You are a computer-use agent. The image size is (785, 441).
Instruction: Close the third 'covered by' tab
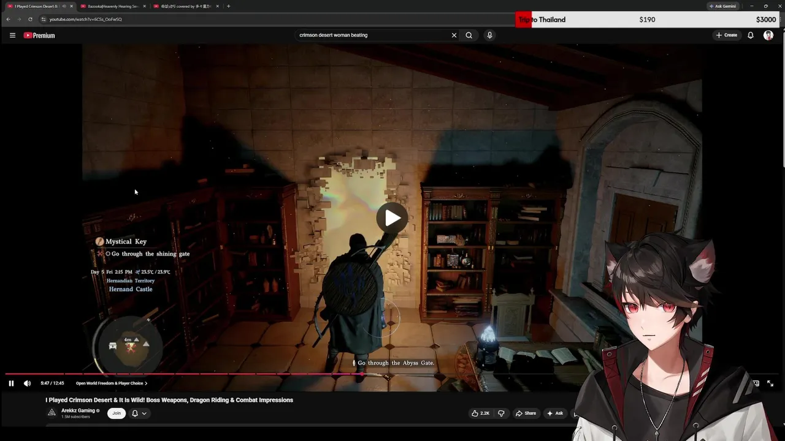coord(218,6)
